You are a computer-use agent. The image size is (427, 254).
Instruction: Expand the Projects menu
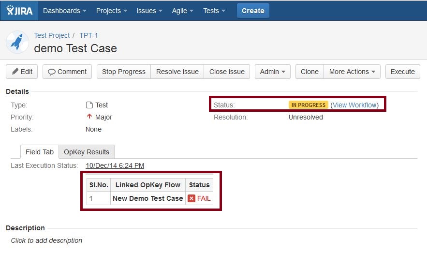coord(112,11)
